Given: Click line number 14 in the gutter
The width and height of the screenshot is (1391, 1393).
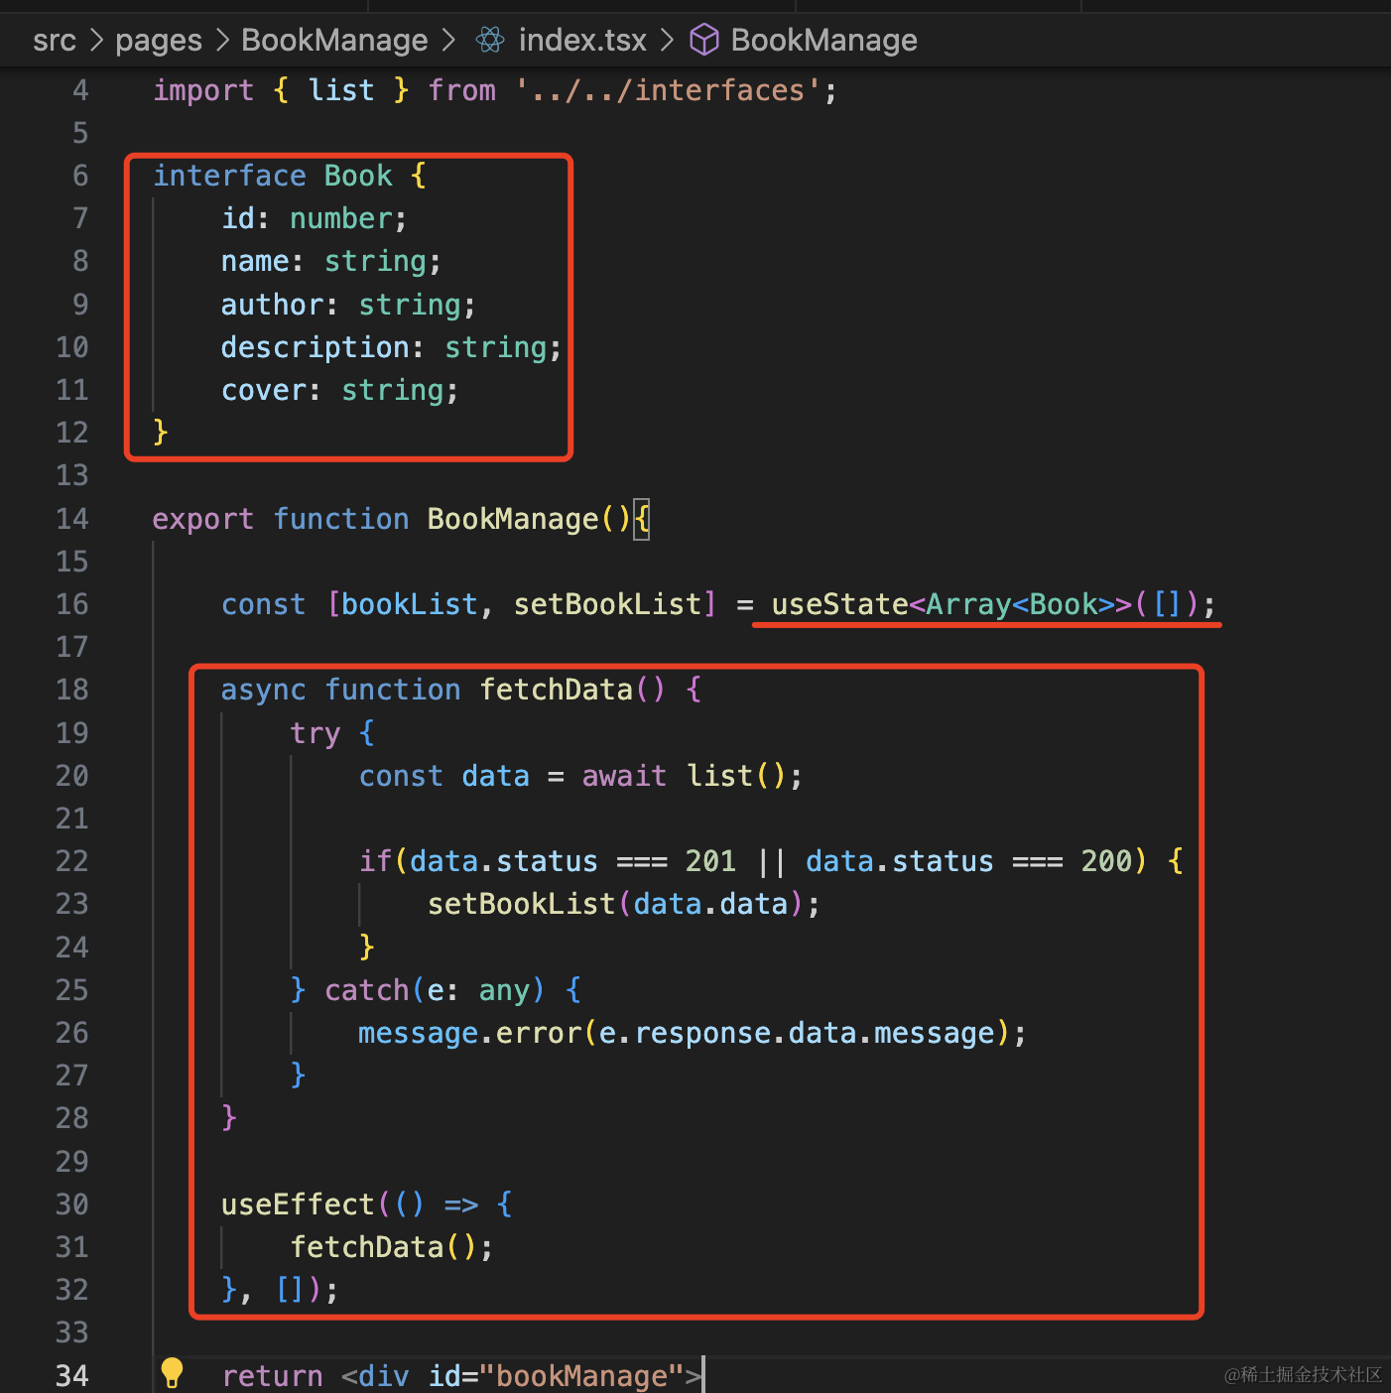Looking at the screenshot, I should click(72, 519).
